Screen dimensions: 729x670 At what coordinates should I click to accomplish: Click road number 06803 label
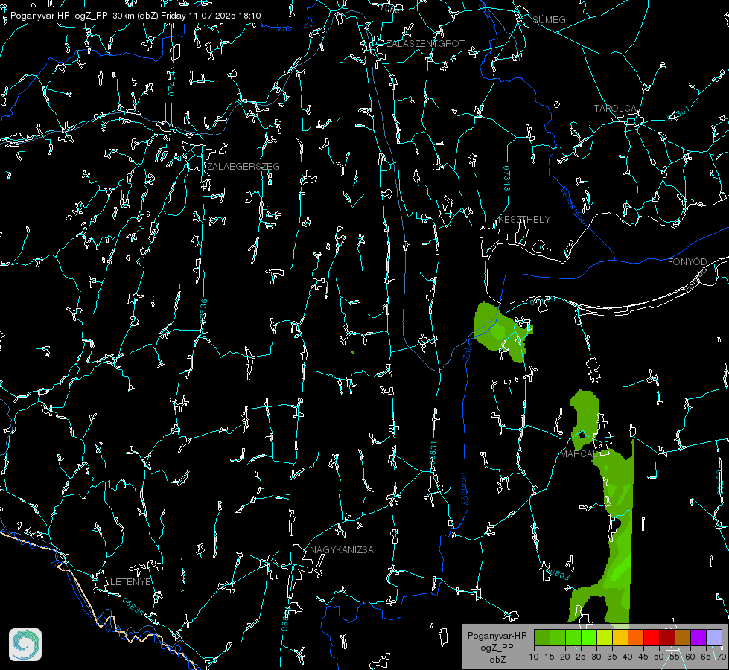(558, 572)
